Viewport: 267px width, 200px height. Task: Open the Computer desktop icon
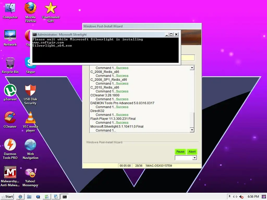pos(10,10)
